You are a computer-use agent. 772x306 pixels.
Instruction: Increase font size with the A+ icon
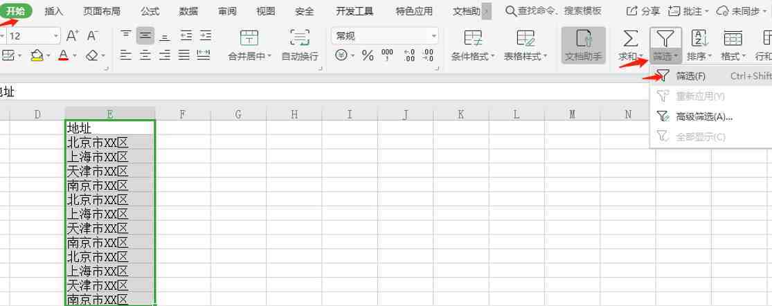click(x=73, y=35)
